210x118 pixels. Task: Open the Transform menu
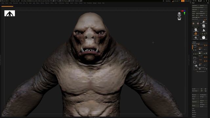point(90,3)
